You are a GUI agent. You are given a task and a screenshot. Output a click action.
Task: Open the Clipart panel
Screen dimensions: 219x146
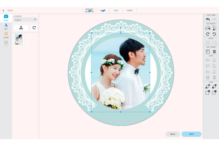6,35
